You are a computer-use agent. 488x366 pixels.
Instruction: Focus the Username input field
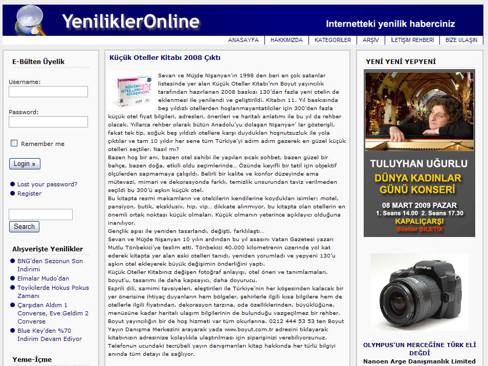pyautogui.click(x=48, y=92)
